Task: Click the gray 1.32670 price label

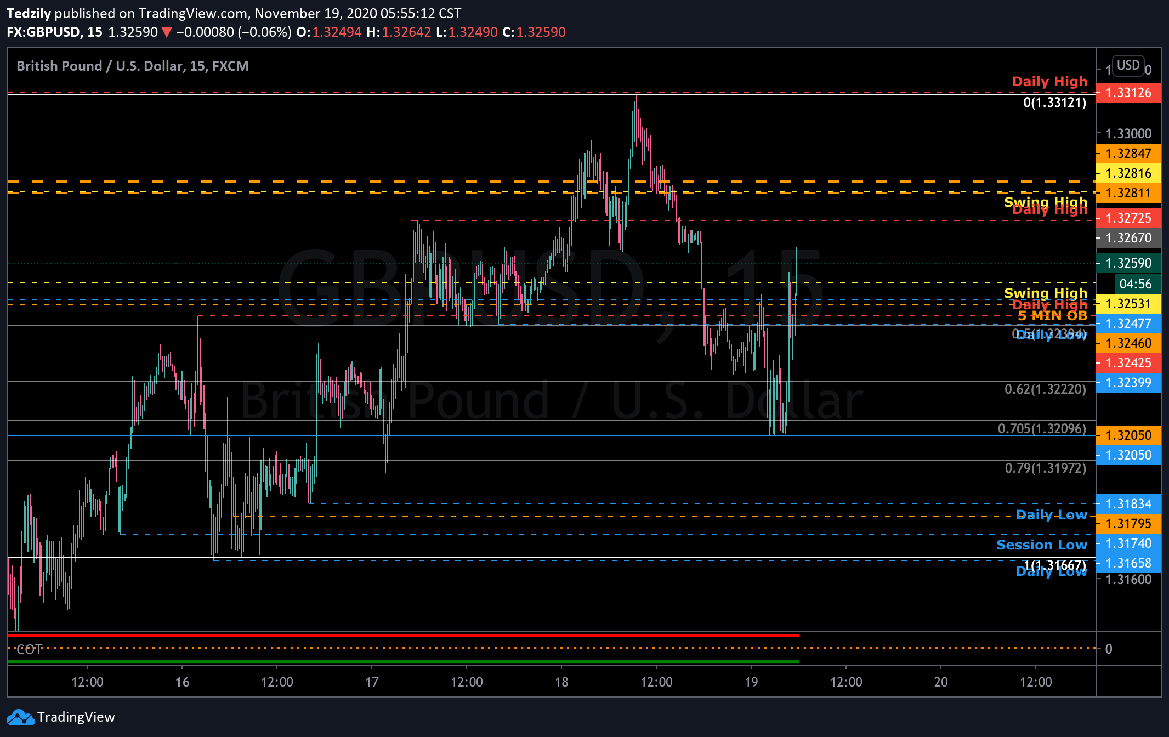Action: point(1128,238)
